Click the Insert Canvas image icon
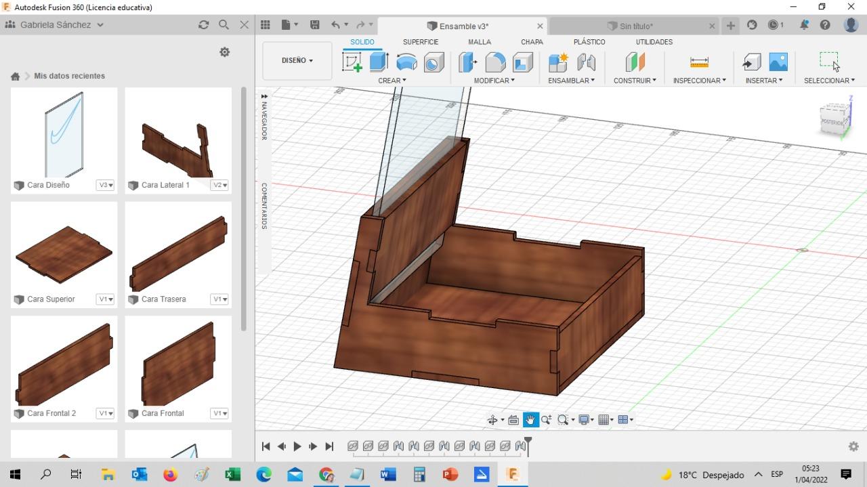 pos(778,62)
